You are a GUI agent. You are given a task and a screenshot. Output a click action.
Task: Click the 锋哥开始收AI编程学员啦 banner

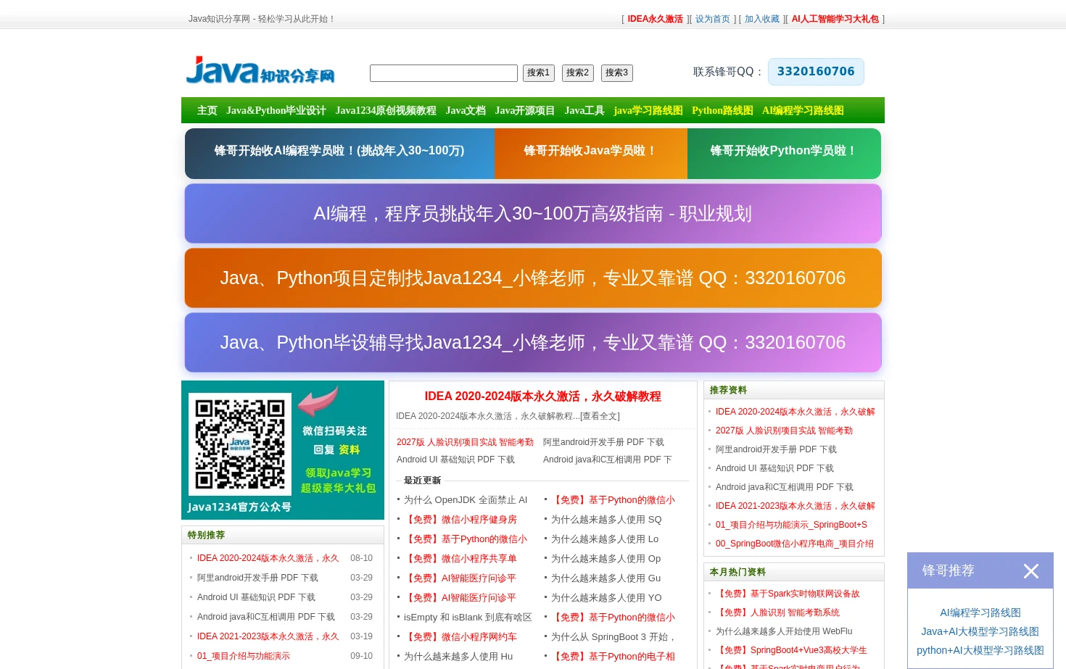click(339, 154)
